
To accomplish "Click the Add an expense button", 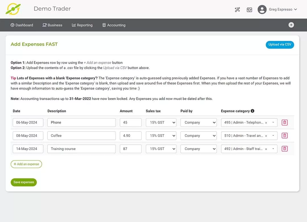I will (26, 164).
